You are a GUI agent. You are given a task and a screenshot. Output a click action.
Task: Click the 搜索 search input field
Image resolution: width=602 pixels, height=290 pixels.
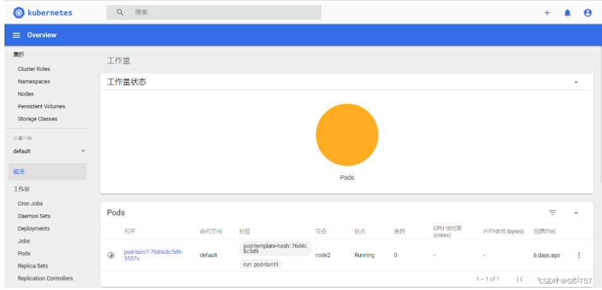214,12
